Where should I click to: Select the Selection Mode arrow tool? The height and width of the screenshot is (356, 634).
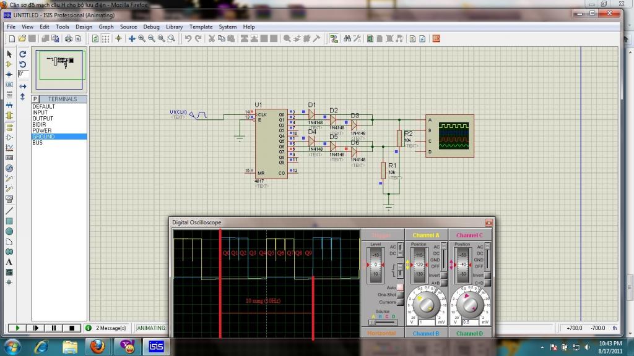[9, 54]
